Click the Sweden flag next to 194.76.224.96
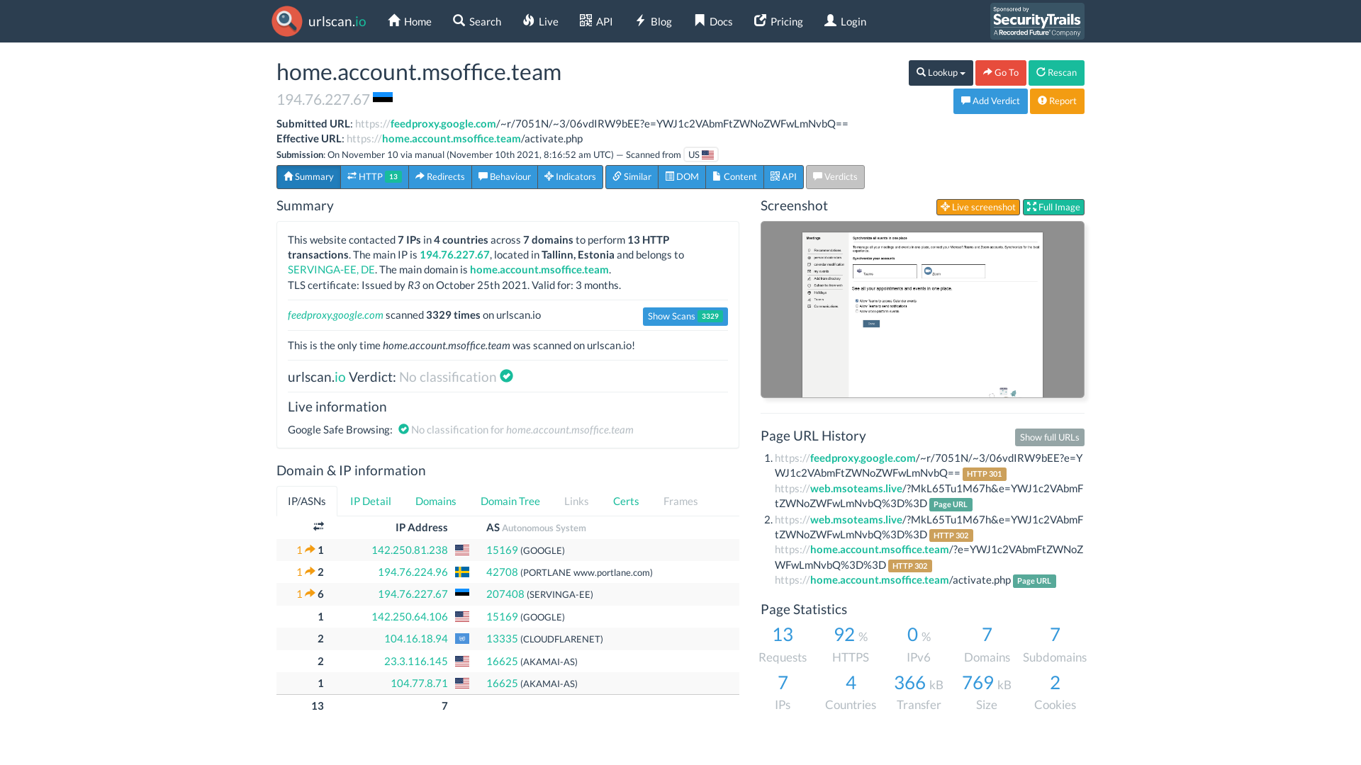 pos(462,572)
